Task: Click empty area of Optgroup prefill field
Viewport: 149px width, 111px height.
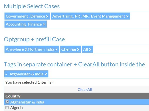Action: pos(121,49)
